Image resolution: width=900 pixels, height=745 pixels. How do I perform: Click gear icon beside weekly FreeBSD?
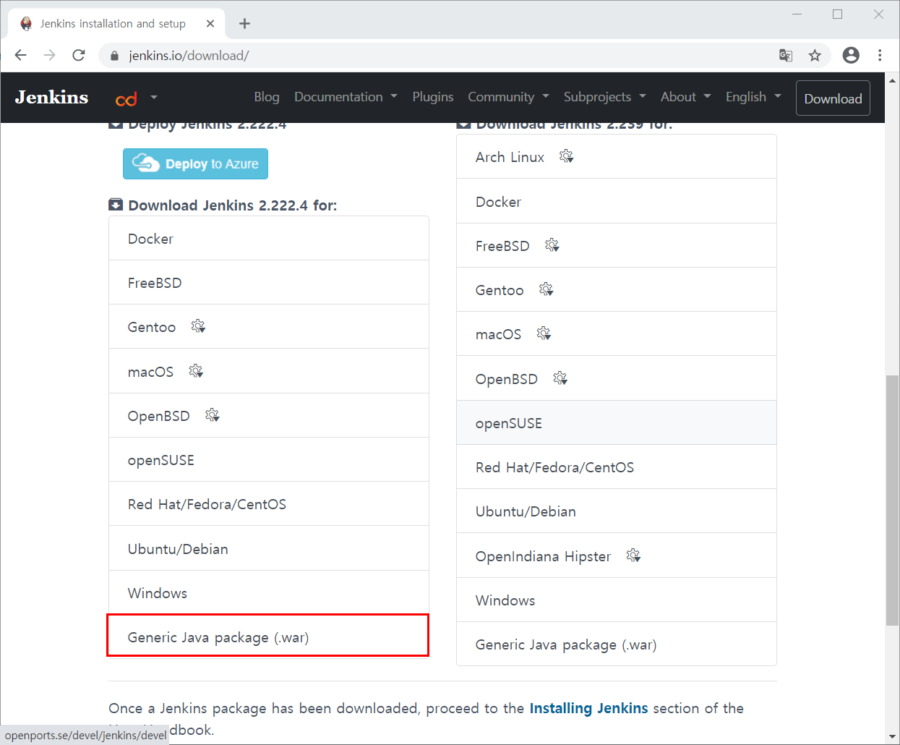coord(552,245)
